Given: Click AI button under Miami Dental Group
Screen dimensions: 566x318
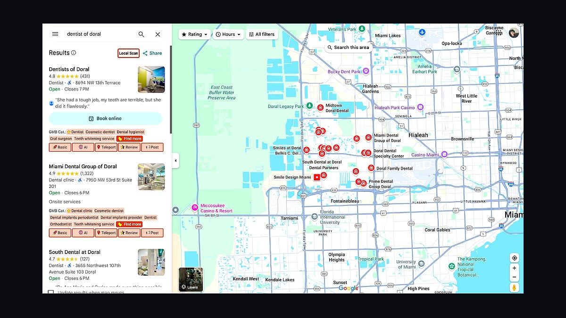Looking at the screenshot, I should [83, 233].
